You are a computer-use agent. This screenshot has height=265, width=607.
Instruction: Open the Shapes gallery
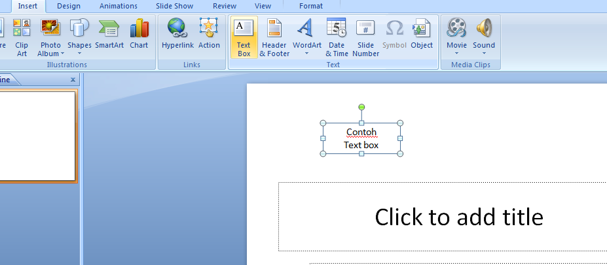79,37
